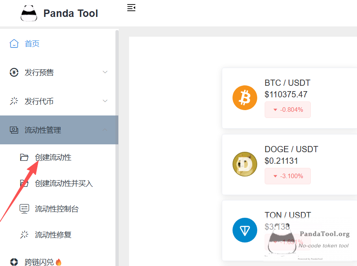357x266 pixels.
Task: Open the 发行预售 menu
Action: pos(59,73)
